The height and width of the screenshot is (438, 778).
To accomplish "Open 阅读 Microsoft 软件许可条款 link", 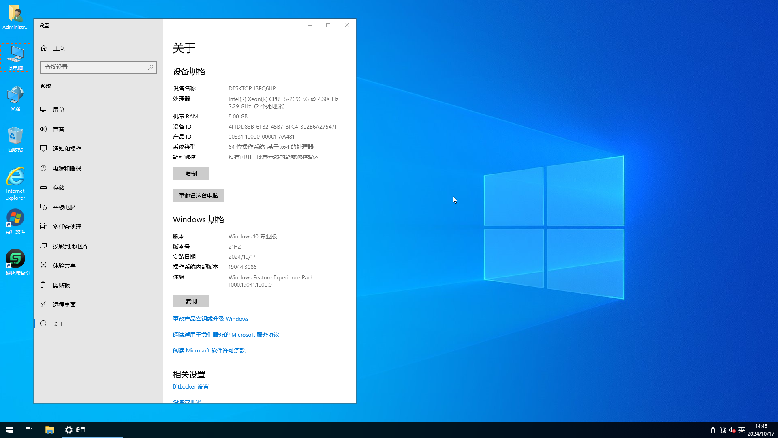I will (x=209, y=350).
